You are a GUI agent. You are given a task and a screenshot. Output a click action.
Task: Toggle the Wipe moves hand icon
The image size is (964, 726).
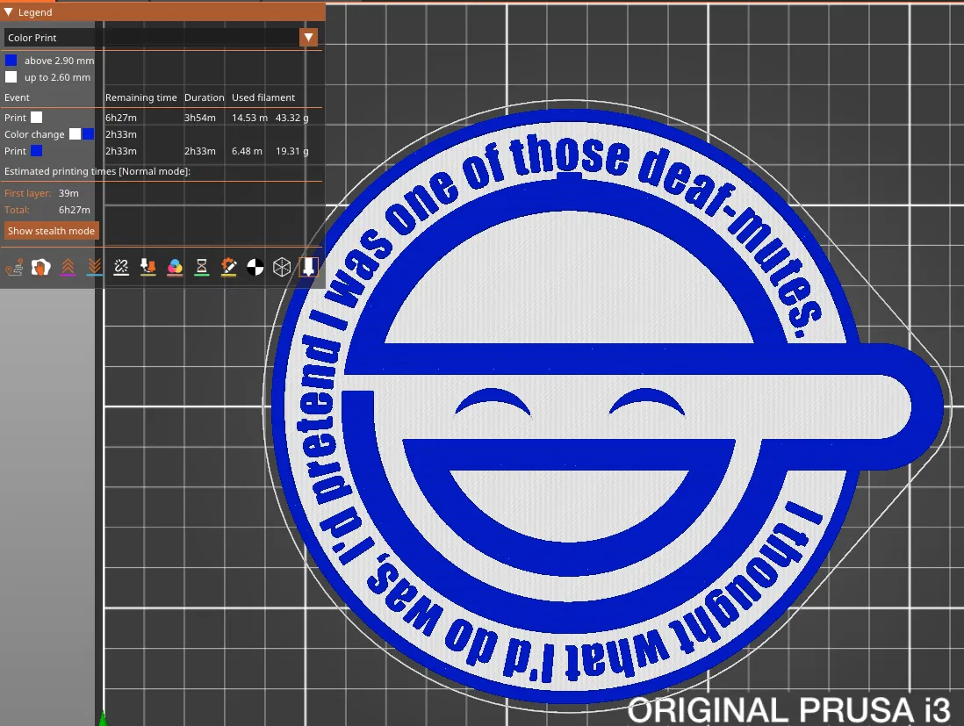point(40,267)
